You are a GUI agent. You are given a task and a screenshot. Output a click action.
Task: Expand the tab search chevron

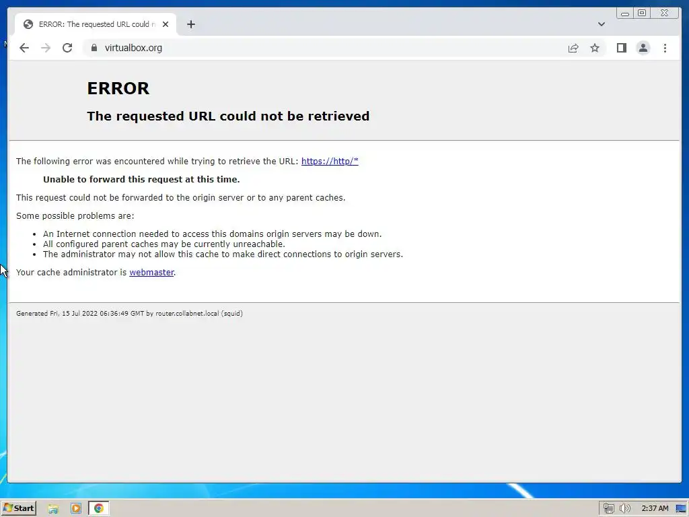click(x=601, y=24)
